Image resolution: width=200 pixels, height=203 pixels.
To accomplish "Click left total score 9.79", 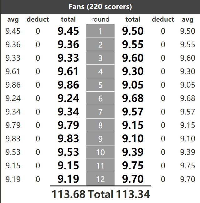I will [x=68, y=125].
